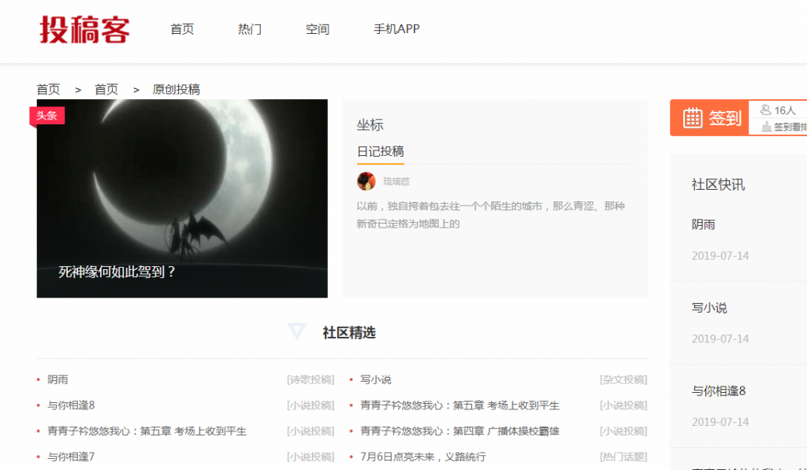The image size is (807, 470).
Task: Click the 签到 ranking chart icon
Action: click(766, 127)
